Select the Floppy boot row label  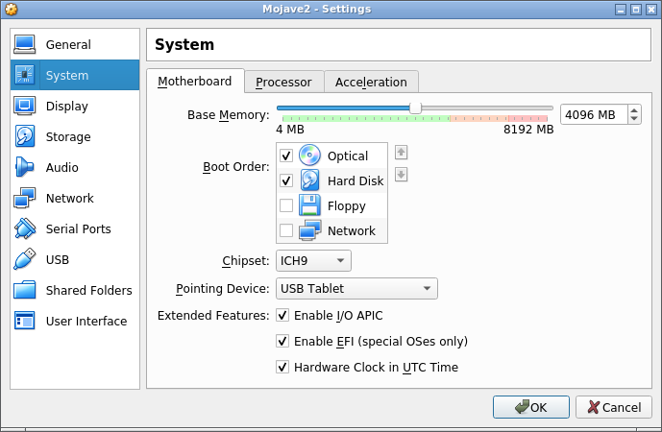pos(347,205)
